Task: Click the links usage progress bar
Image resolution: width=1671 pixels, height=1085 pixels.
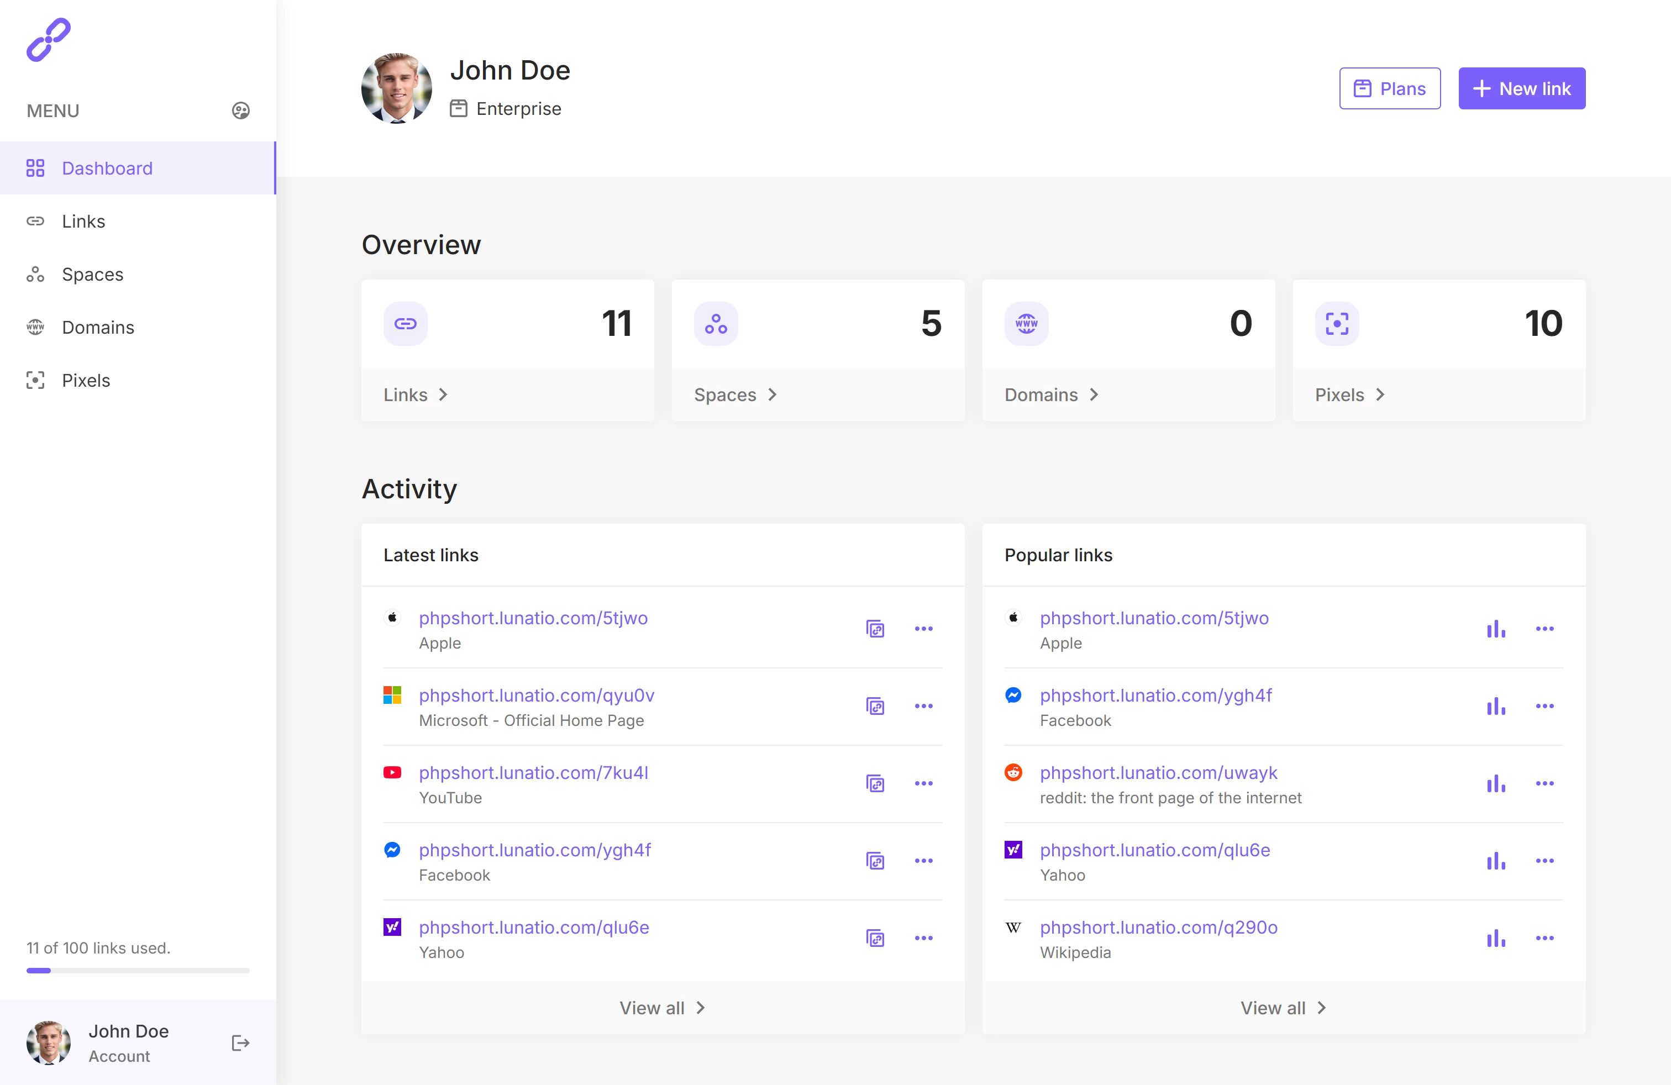Action: [138, 971]
